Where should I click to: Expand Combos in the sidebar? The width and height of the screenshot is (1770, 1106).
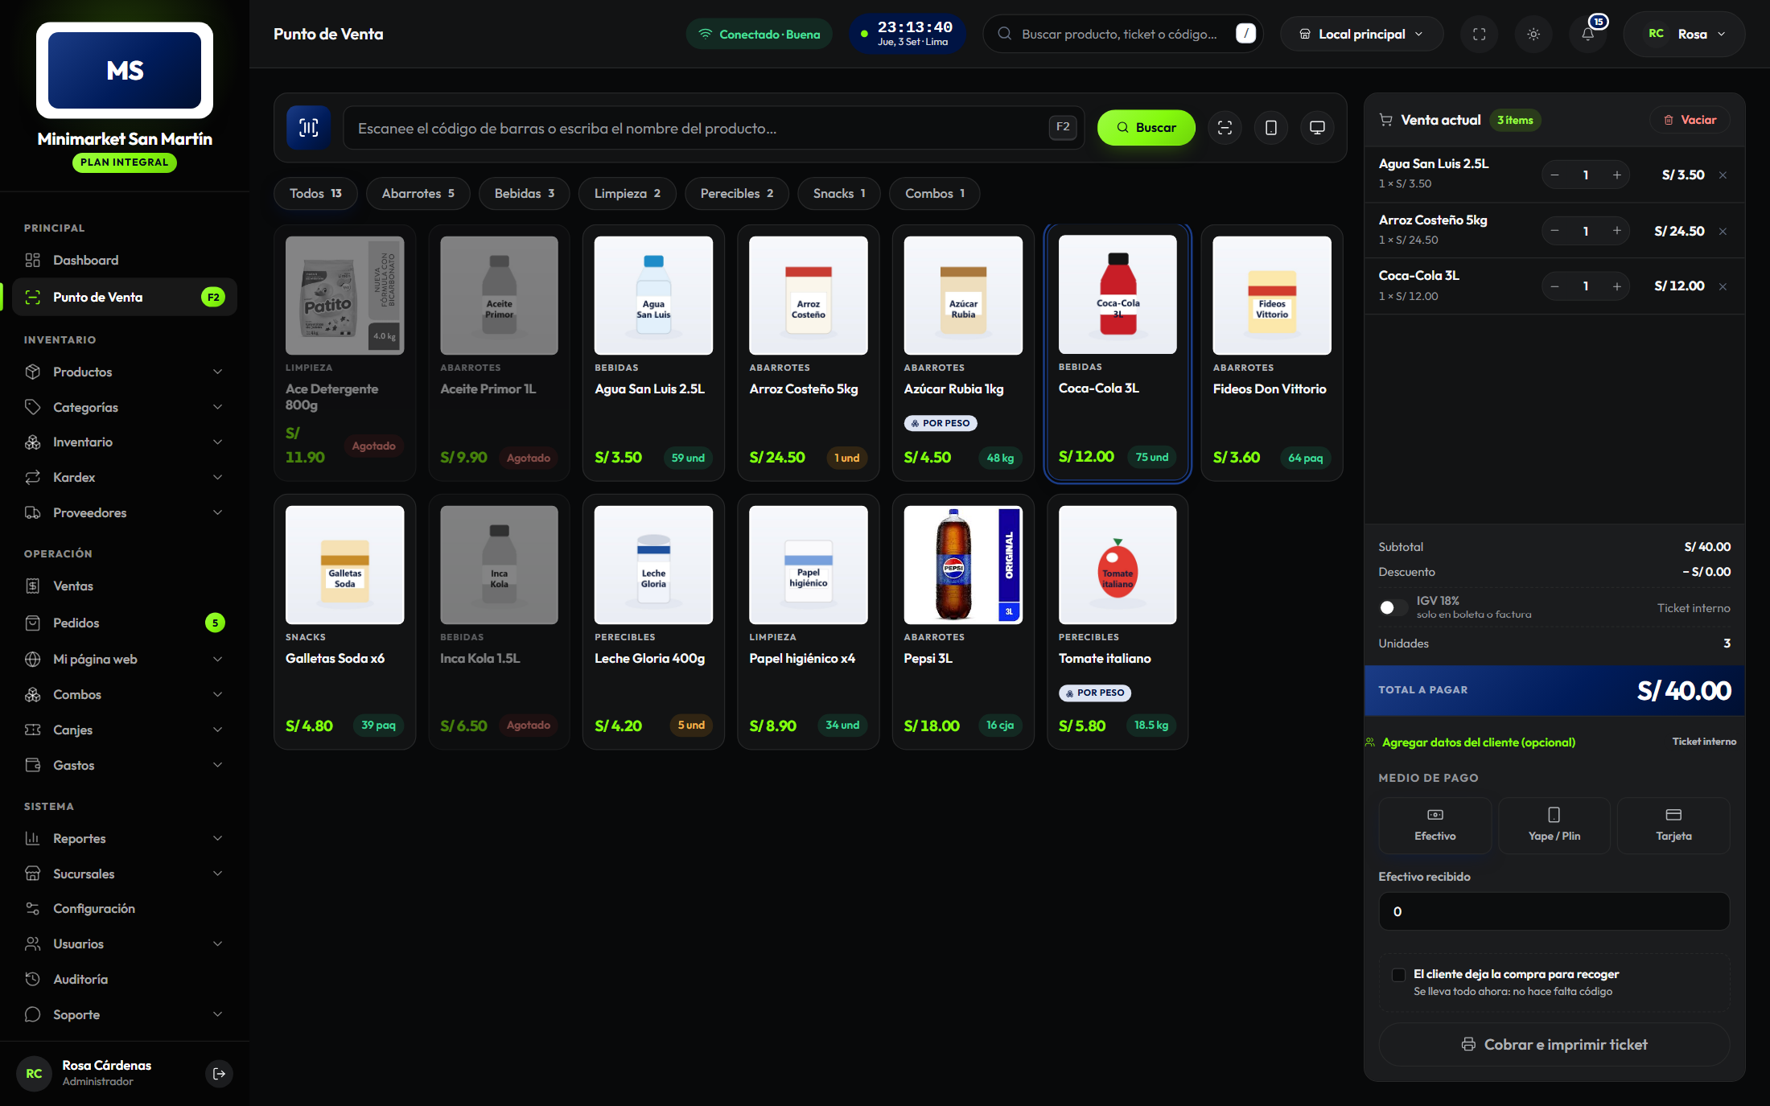tap(125, 694)
